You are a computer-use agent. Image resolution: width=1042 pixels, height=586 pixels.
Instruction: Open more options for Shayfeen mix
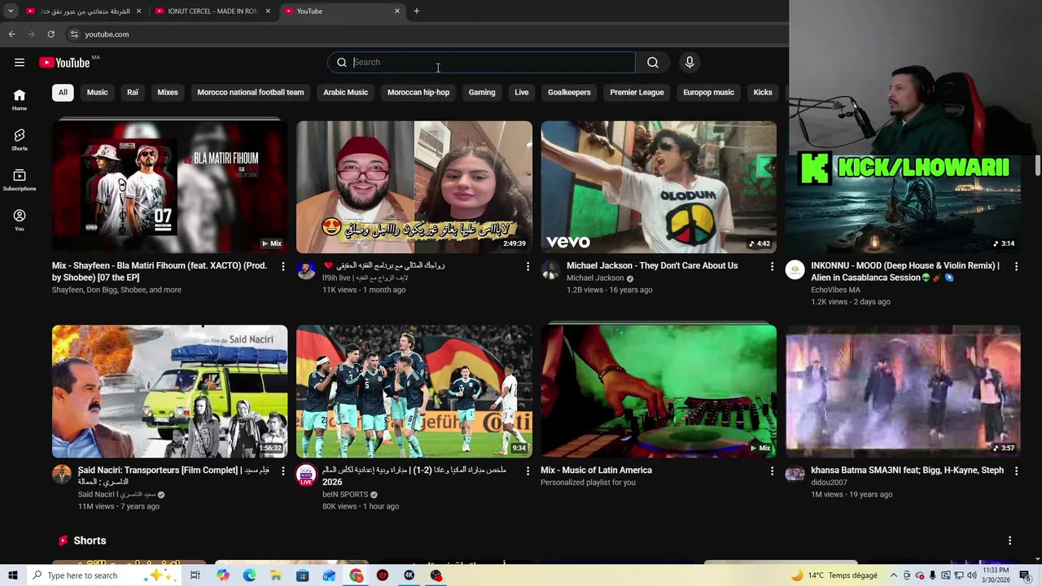tap(283, 266)
